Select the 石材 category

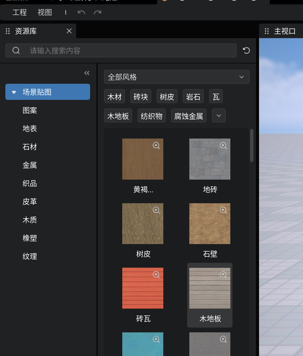(x=30, y=147)
